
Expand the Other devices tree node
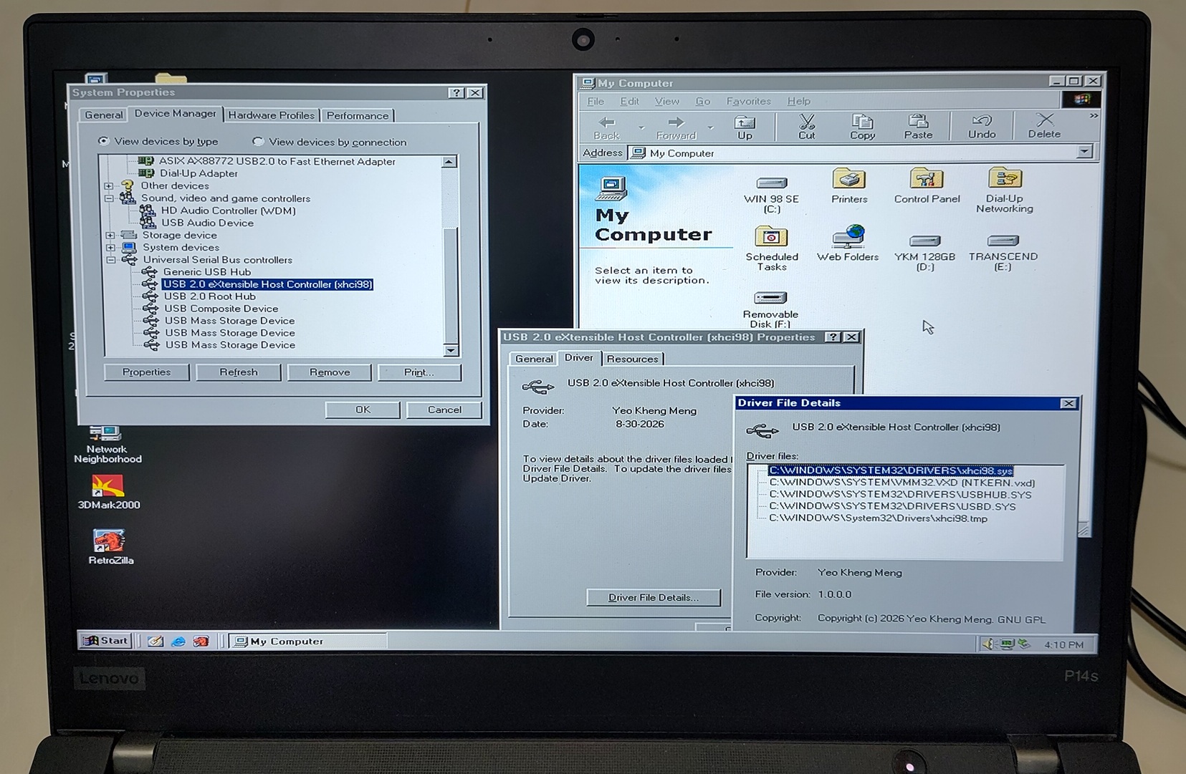pyautogui.click(x=109, y=186)
